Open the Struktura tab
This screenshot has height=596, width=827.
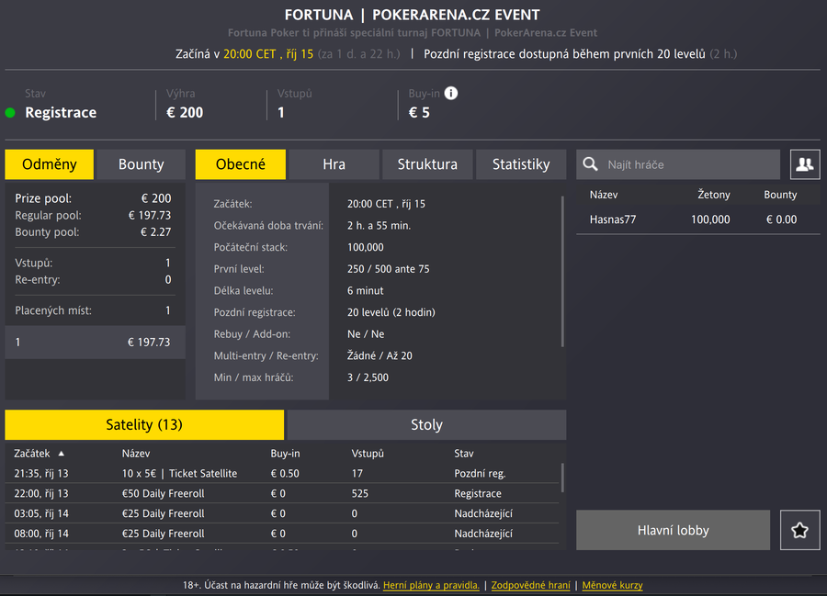click(427, 164)
